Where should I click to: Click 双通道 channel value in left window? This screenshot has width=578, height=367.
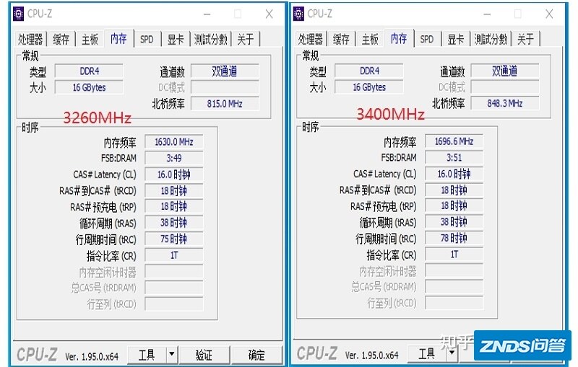click(225, 71)
